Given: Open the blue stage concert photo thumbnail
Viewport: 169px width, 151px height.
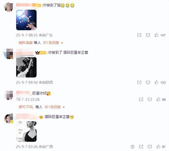Looking at the screenshot, I should pyautogui.click(x=26, y=20).
